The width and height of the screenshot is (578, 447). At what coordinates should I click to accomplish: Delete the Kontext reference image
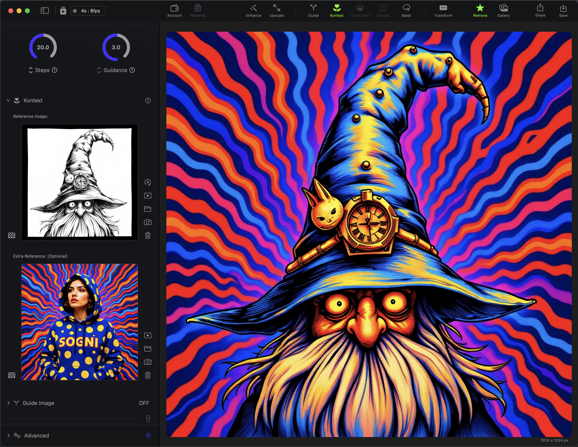[148, 236]
